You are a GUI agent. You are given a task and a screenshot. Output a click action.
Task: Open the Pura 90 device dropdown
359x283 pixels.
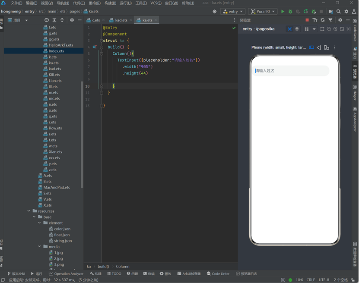tap(263, 11)
